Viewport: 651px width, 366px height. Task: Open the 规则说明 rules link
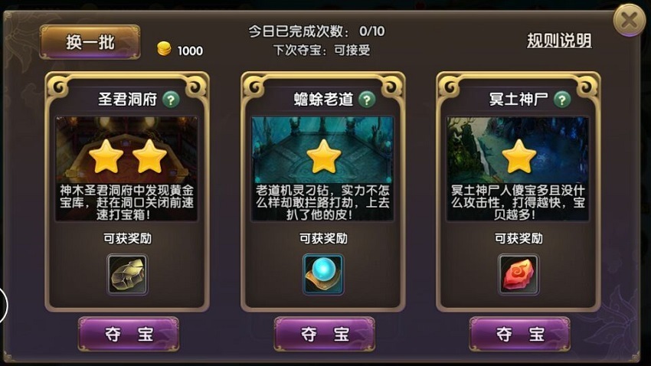[559, 41]
